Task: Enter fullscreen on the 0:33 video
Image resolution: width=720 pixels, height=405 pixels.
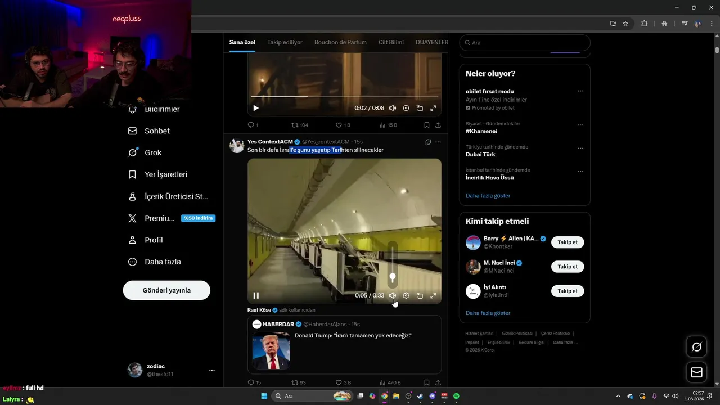Action: (433, 295)
